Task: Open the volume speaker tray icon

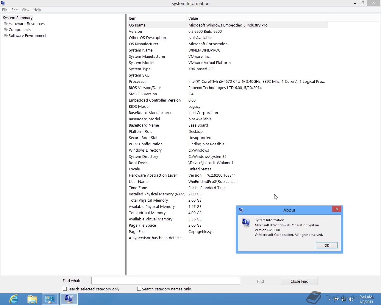Action: [351, 299]
